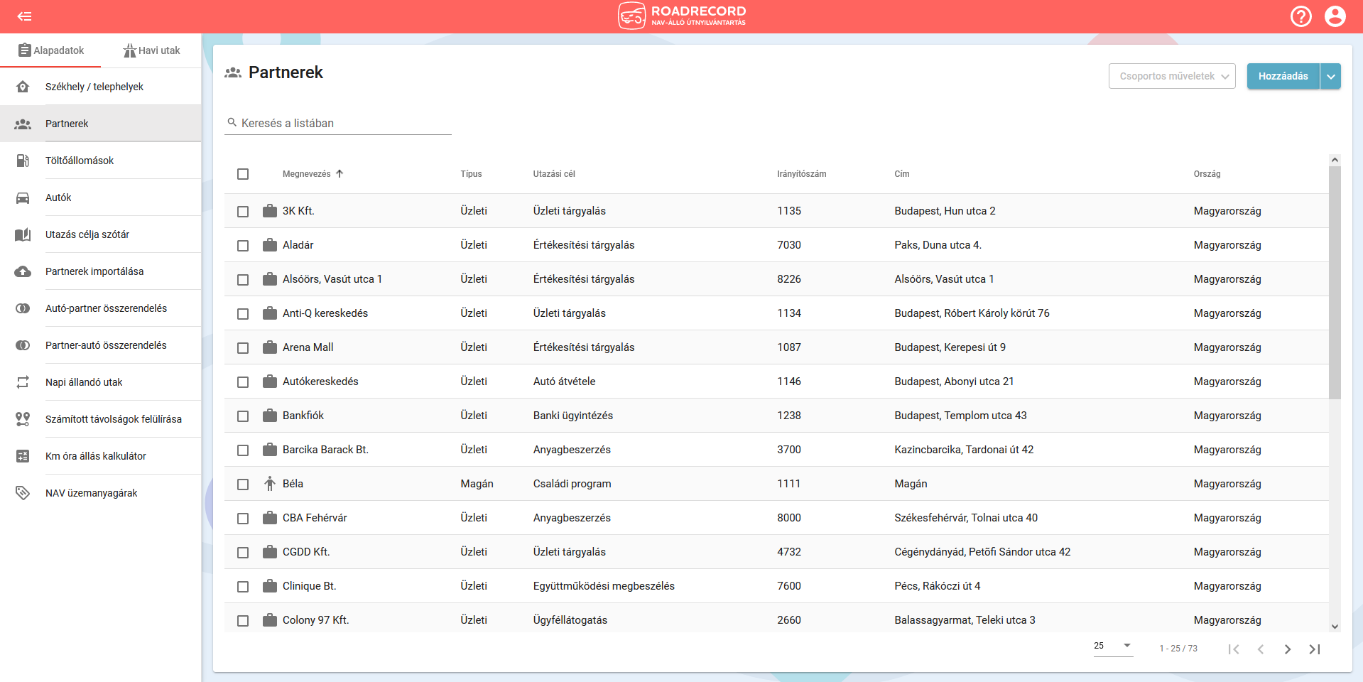This screenshot has width=1363, height=682.
Task: Switch to the Alapadatok tab
Action: point(50,50)
